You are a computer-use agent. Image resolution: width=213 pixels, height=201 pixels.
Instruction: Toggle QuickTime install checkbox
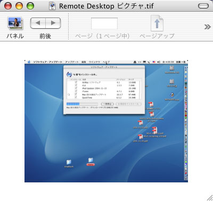76,97
